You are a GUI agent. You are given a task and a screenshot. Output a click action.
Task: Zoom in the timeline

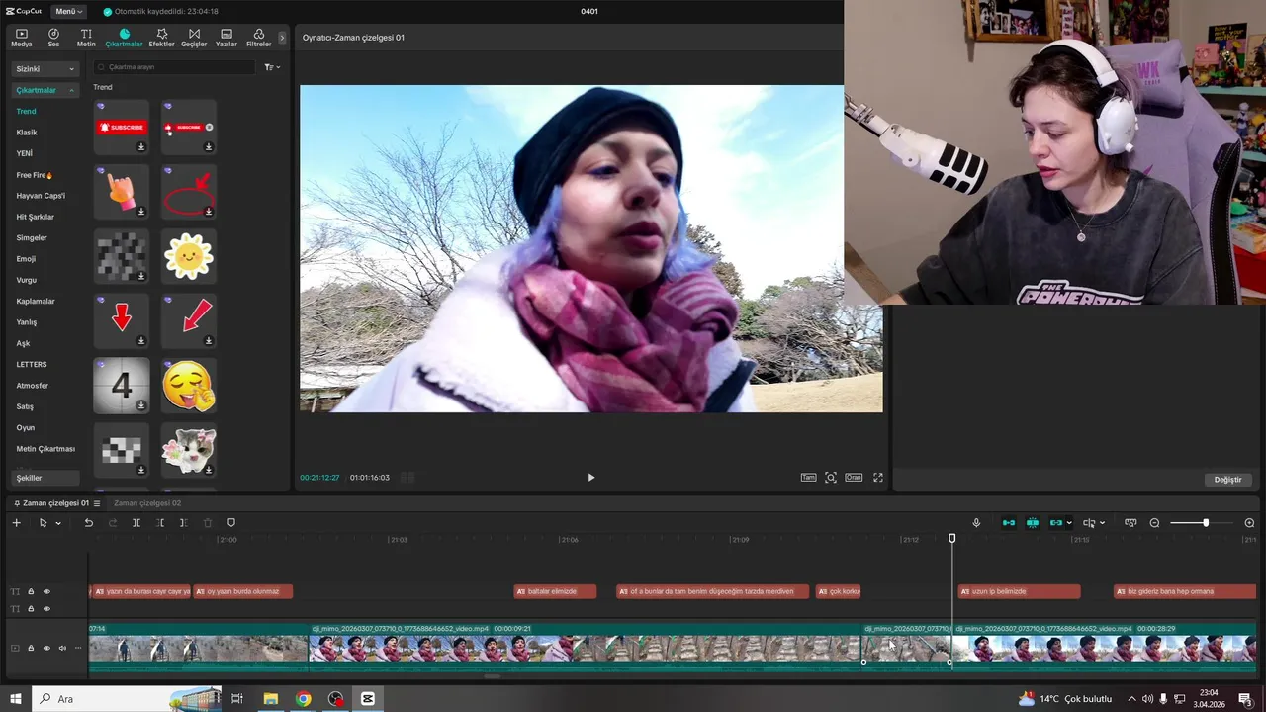point(1249,523)
